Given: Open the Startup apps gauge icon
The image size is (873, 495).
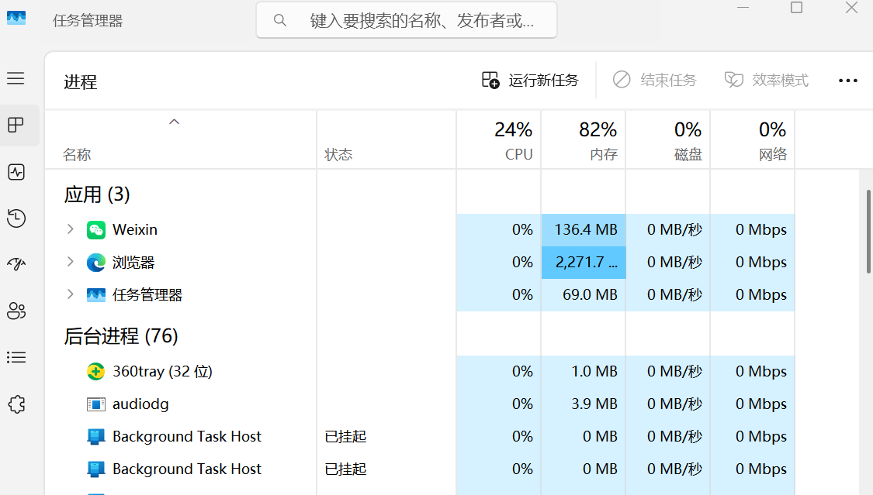Looking at the screenshot, I should click(x=16, y=264).
